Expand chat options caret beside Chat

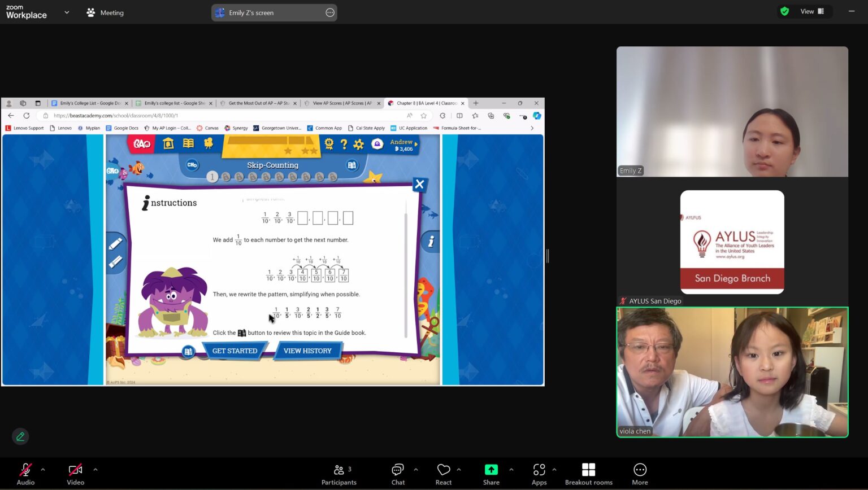click(416, 469)
